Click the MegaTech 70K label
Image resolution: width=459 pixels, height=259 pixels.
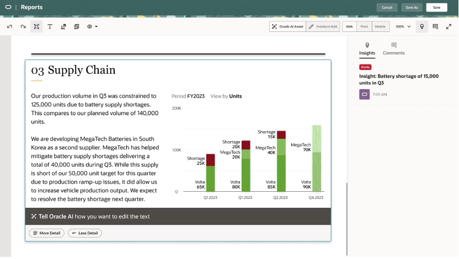pyautogui.click(x=301, y=147)
